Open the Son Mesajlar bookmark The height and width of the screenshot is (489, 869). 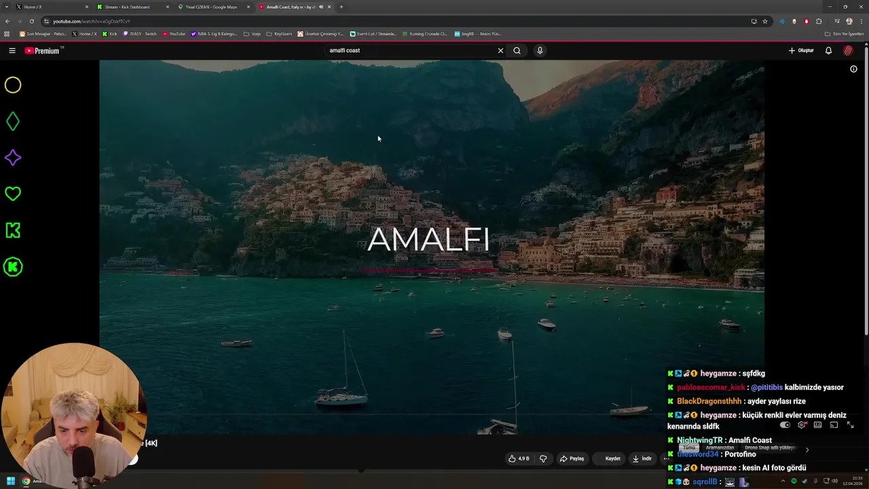(x=43, y=33)
